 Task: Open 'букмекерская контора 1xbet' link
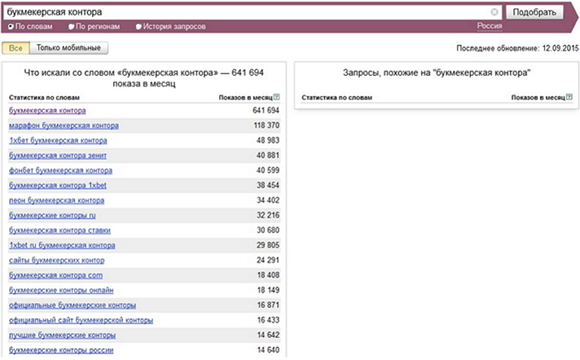pos(58,185)
